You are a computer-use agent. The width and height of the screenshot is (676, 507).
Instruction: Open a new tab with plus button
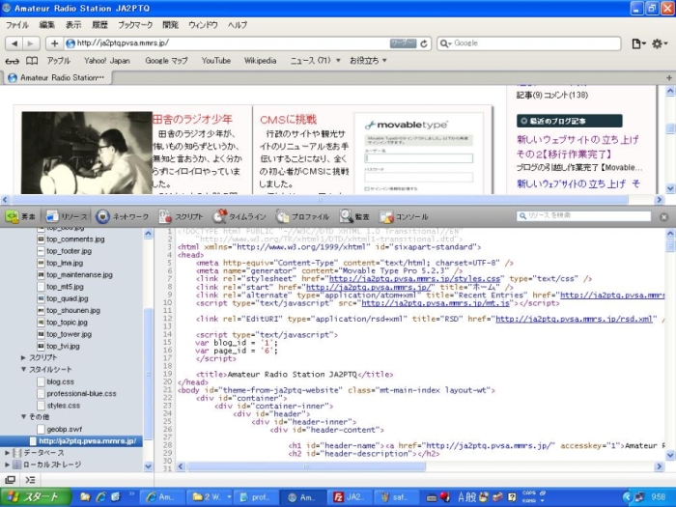(668, 77)
